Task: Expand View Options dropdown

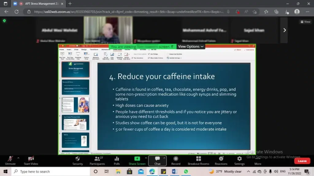Action: pyautogui.click(x=191, y=47)
